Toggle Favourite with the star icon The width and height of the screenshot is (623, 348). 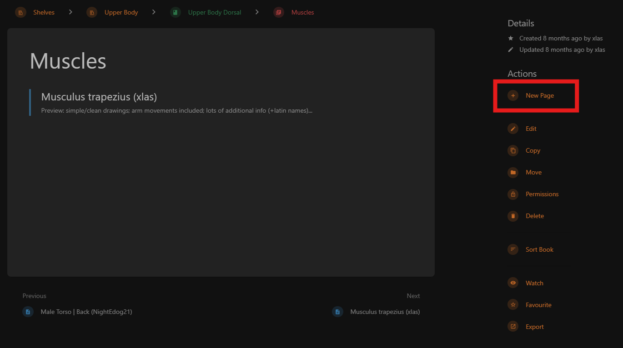pyautogui.click(x=513, y=305)
